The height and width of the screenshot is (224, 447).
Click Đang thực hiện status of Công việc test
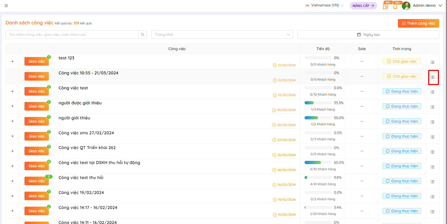402,91
